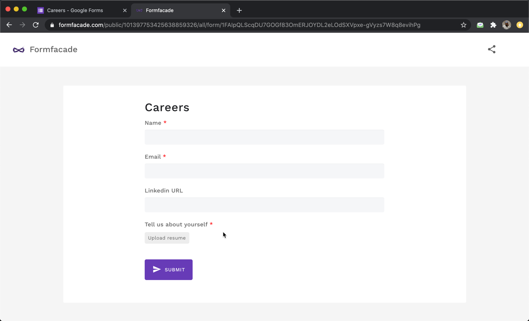The image size is (529, 321).
Task: Click into the Email text field
Action: point(264,171)
